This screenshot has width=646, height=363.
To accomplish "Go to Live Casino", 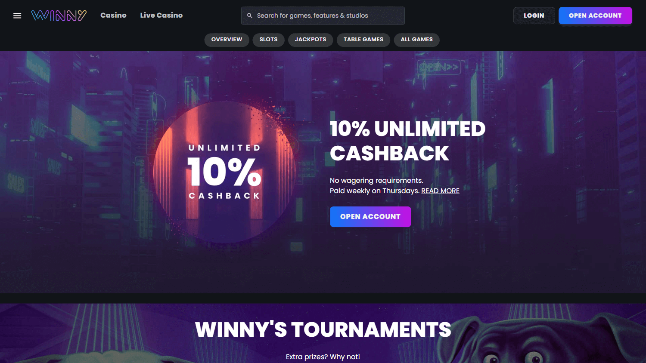I will coord(161,15).
